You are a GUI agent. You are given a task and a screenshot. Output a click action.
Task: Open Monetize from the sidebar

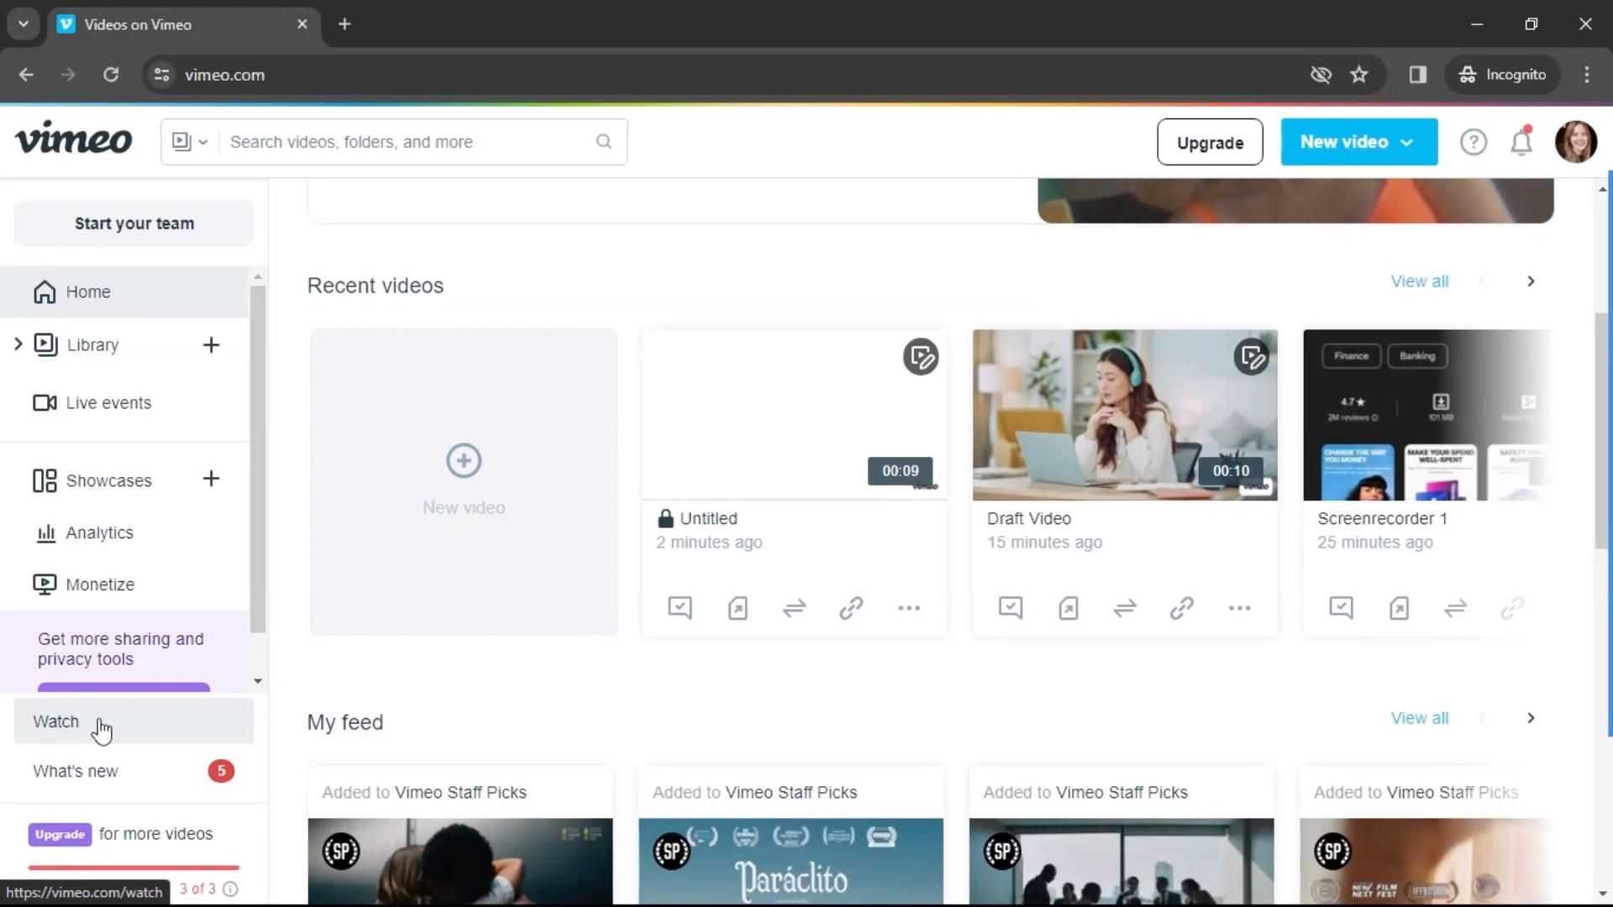click(100, 584)
